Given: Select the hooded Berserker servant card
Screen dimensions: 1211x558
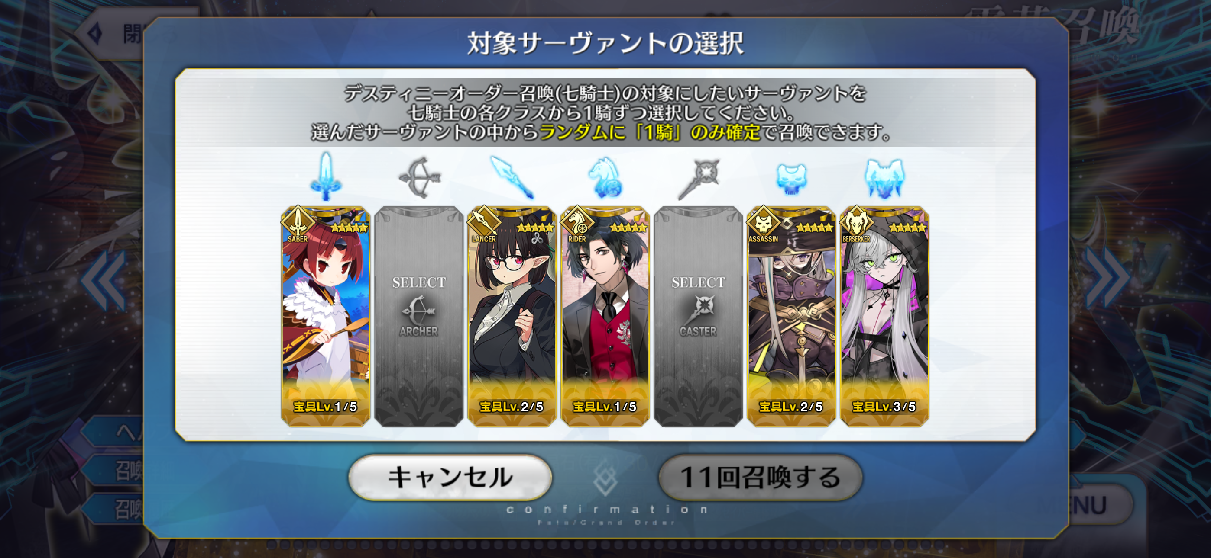Looking at the screenshot, I should [x=884, y=317].
